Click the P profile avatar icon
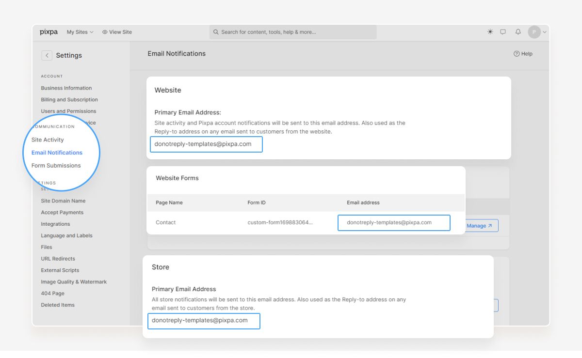The width and height of the screenshot is (582, 358). point(535,31)
